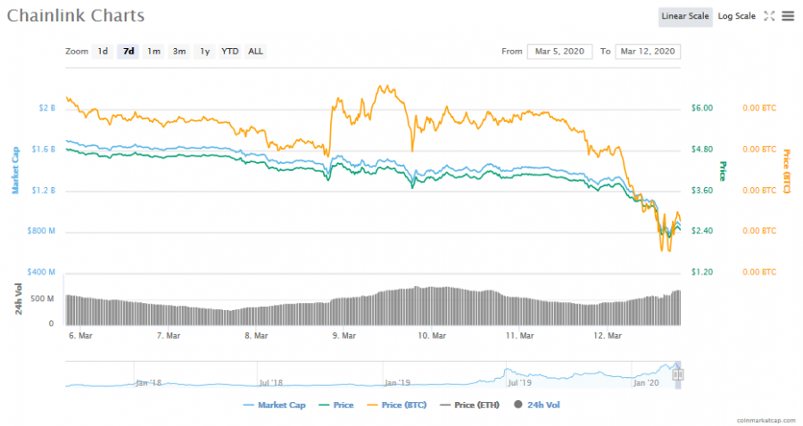
Task: Toggle fullscreen chart view icon
Action: coord(769,16)
